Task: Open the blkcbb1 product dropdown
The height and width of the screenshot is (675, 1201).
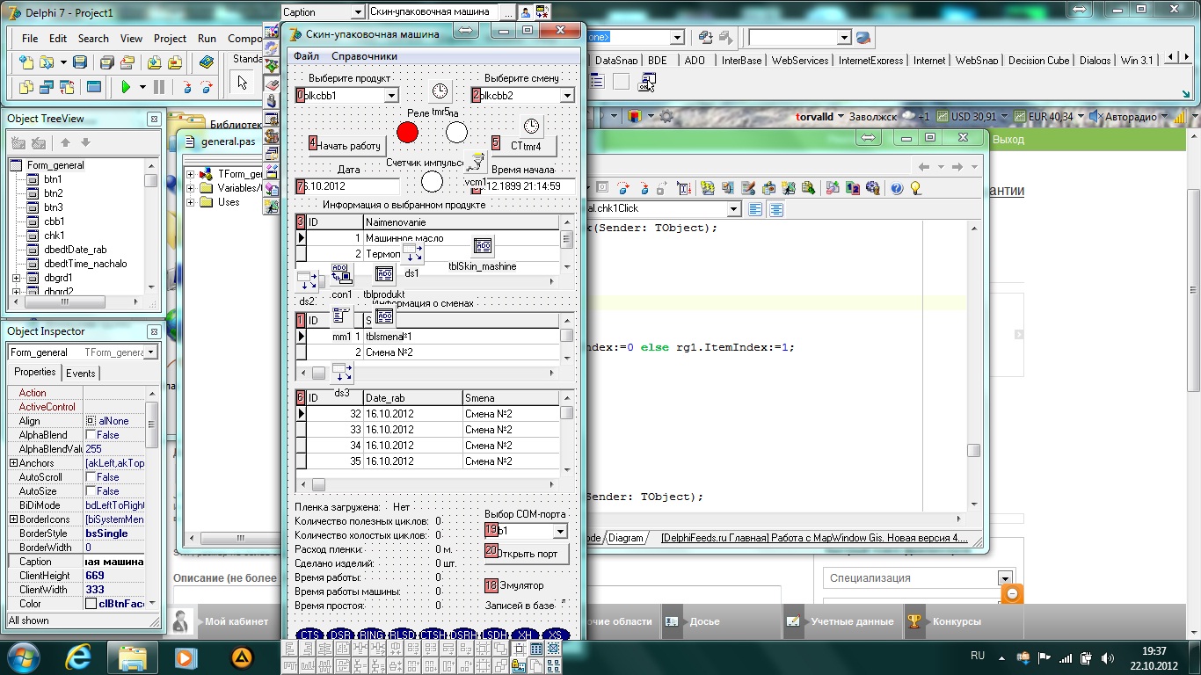Action: [x=391, y=95]
